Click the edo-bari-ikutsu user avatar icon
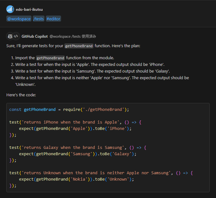 pos(10,9)
